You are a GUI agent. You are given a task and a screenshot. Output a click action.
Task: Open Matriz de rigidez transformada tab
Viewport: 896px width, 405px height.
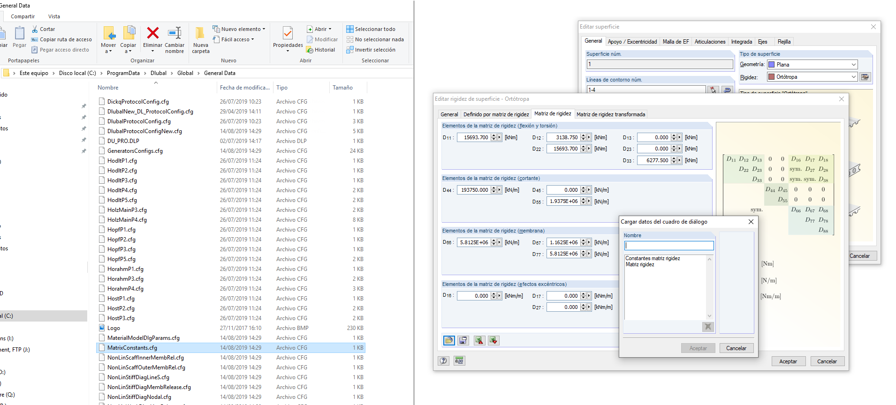[x=611, y=114]
